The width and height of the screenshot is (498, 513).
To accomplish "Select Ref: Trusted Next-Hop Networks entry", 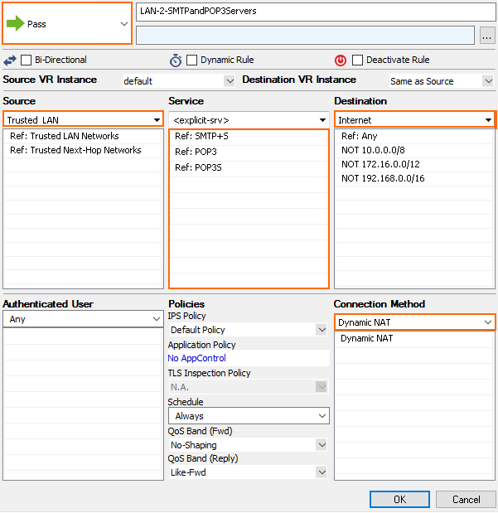I will (x=83, y=150).
